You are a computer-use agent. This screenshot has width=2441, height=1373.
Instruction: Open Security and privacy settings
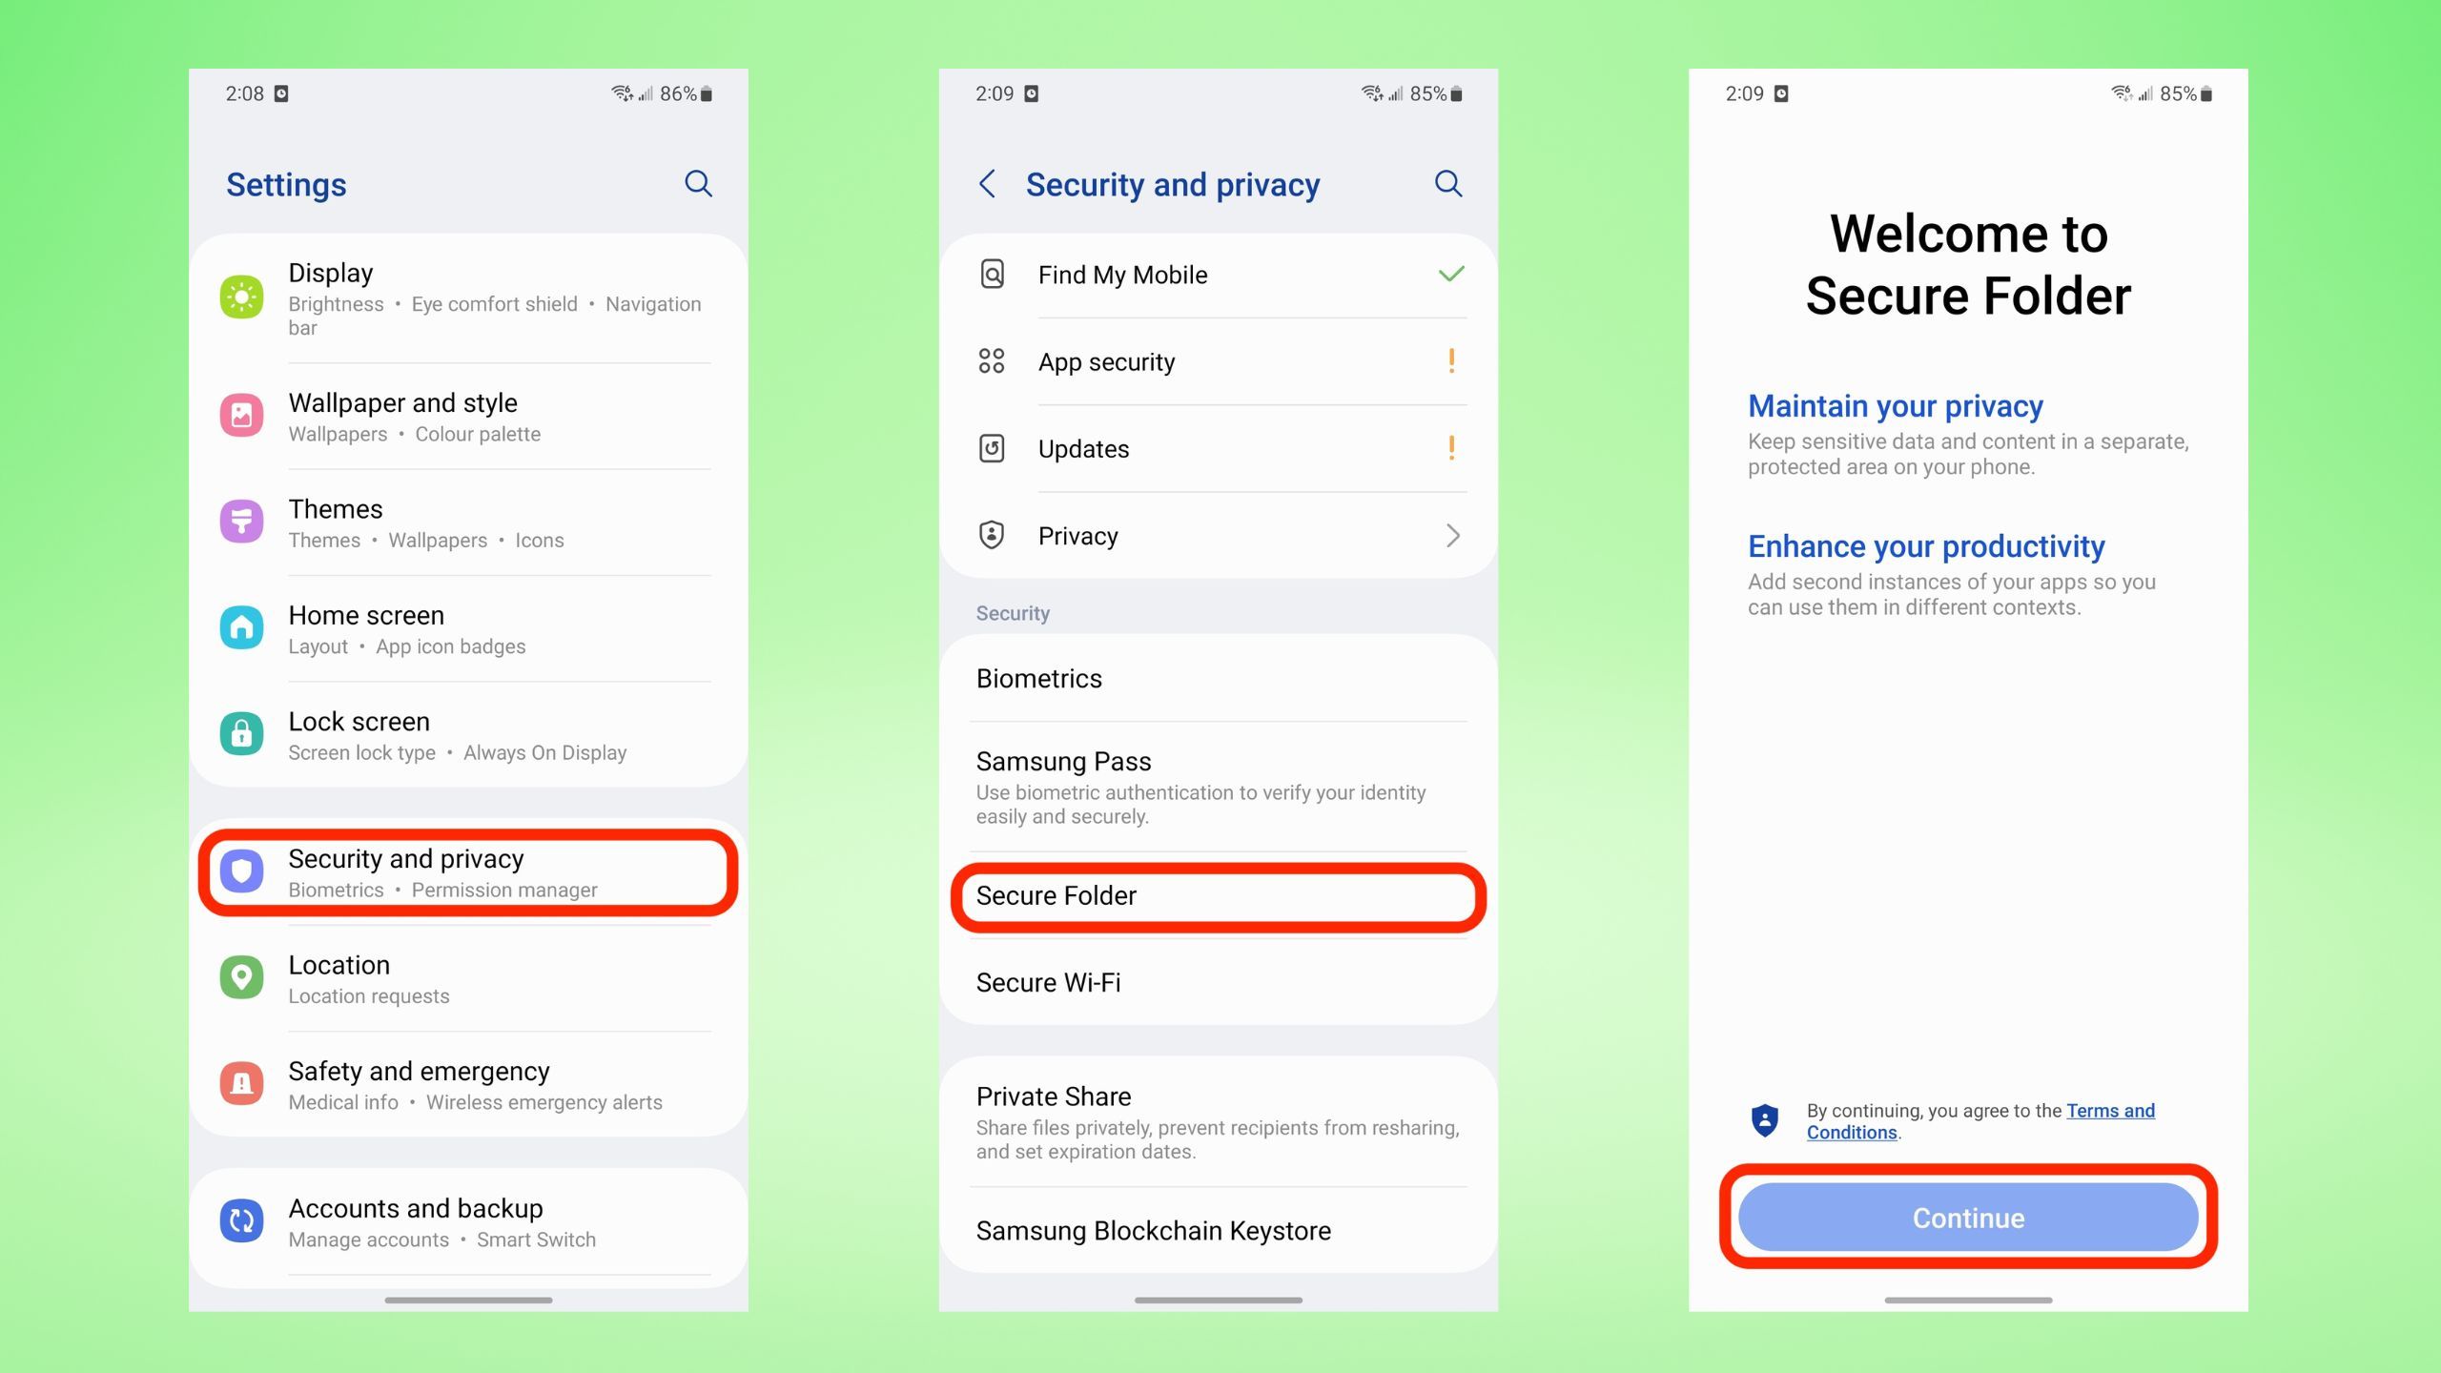point(469,871)
